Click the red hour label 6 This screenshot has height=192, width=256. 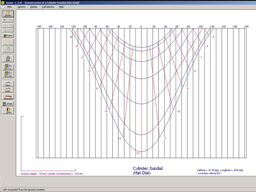point(207,46)
